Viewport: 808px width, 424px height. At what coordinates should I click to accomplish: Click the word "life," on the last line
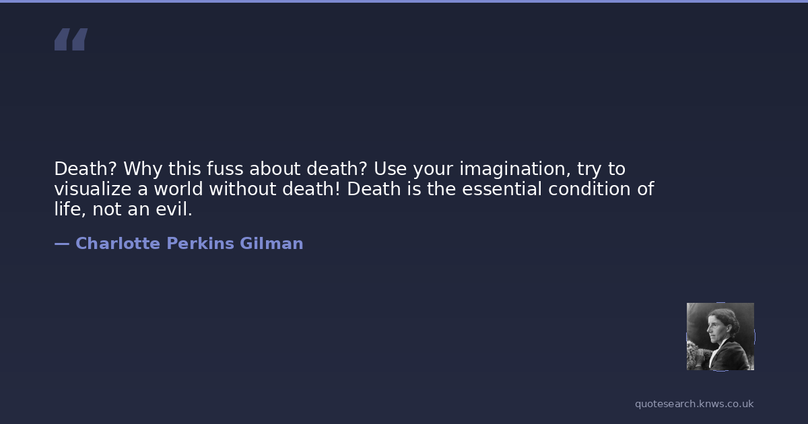coord(69,209)
